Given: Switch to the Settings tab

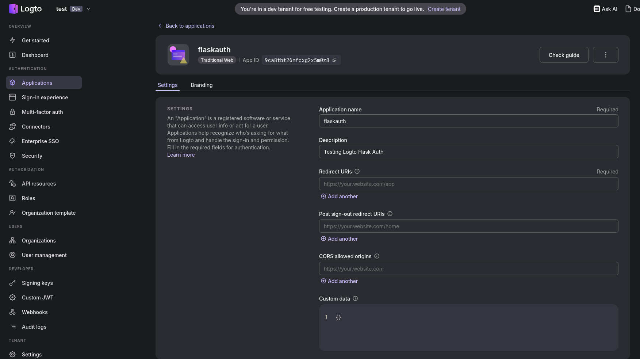Looking at the screenshot, I should (168, 85).
